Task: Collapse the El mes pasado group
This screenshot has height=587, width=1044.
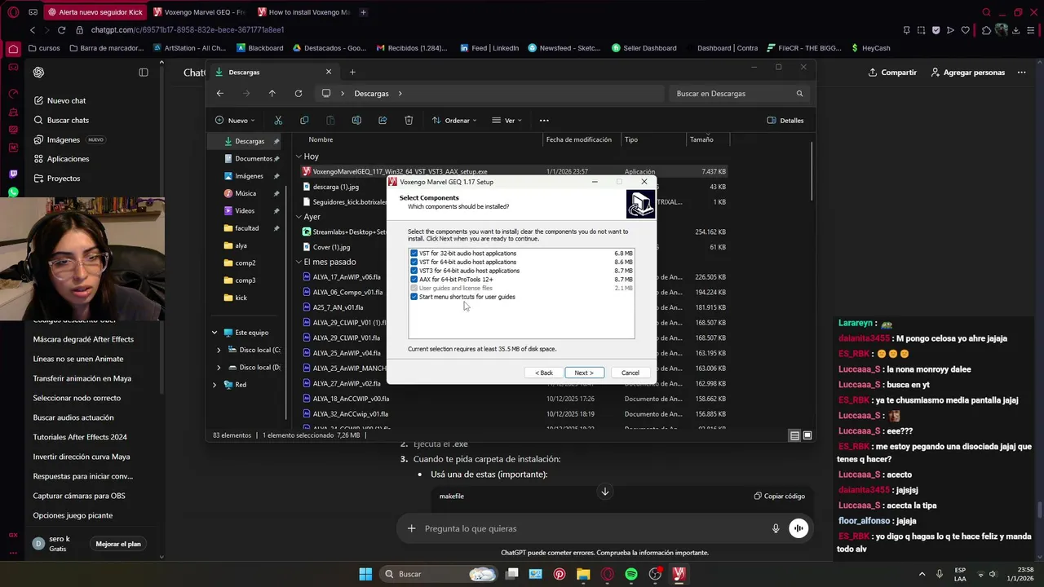Action: click(299, 262)
